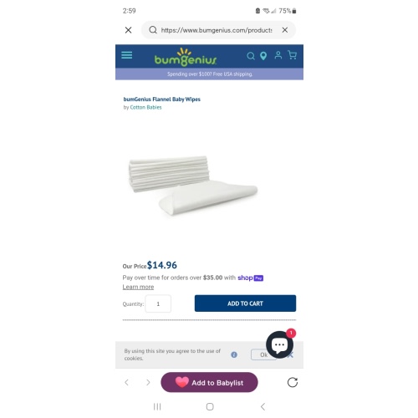The width and height of the screenshot is (418, 418).
Task: View the shopping cart icon
Action: (292, 55)
